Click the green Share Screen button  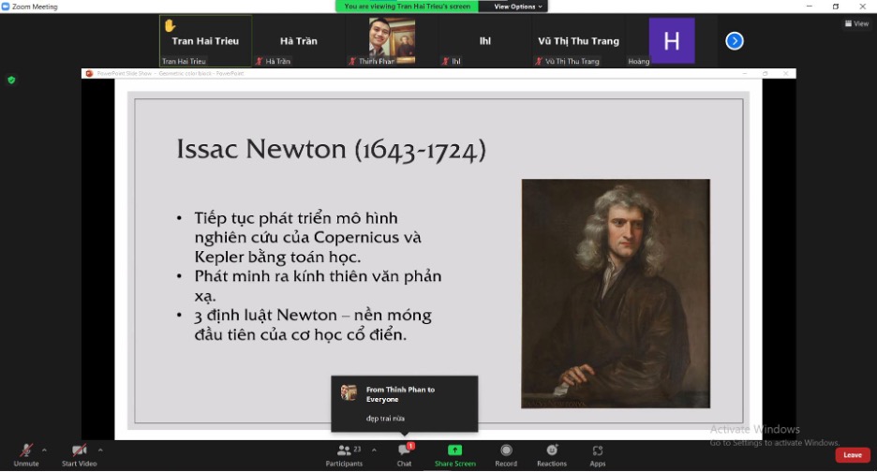click(x=454, y=454)
